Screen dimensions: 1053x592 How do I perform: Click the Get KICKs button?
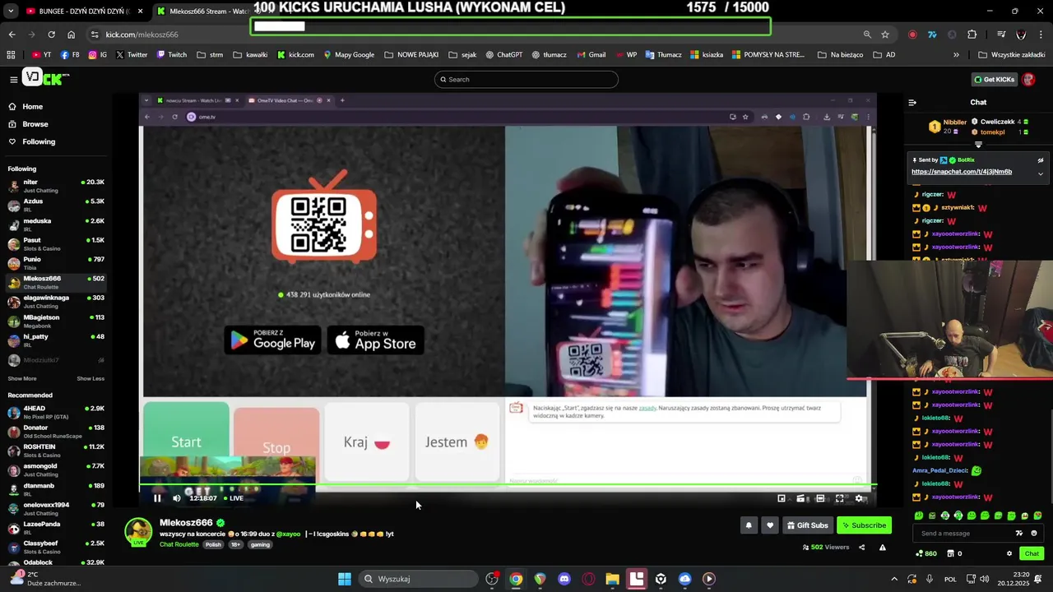(995, 80)
